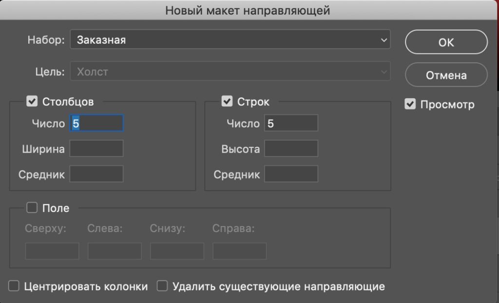Screen dimensions: 499x303
Task: Disable the Просмотр preview checkbox
Action: [x=410, y=104]
